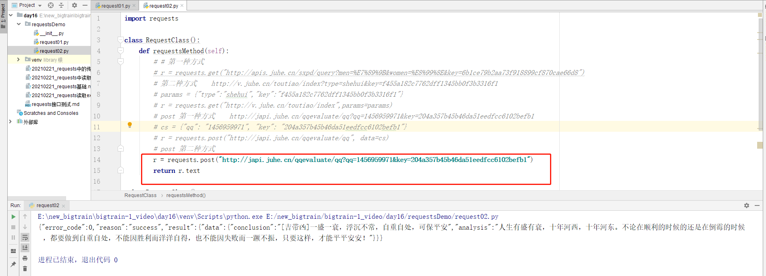Toggle soft-wrap in the console output
The height and width of the screenshot is (276, 766).
tap(25, 237)
